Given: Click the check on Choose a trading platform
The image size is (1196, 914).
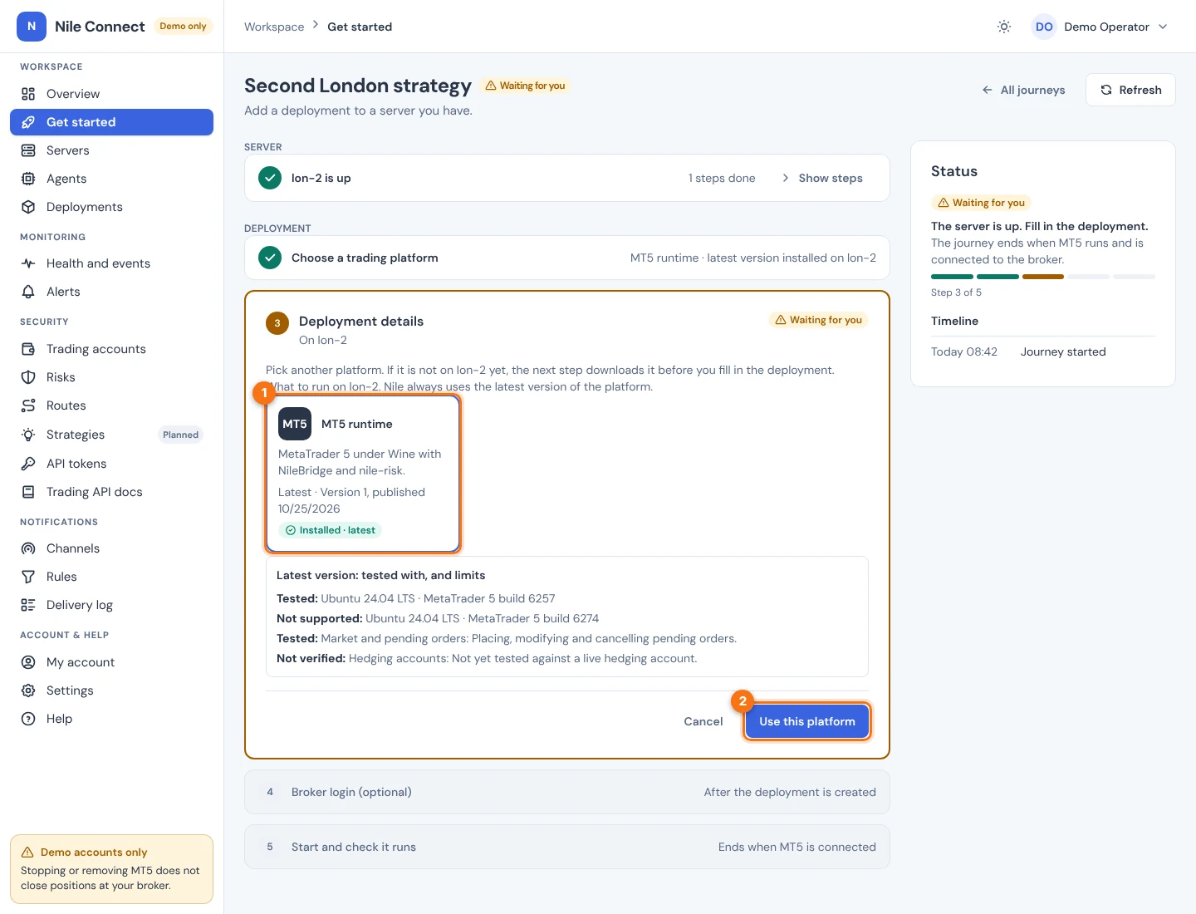Looking at the screenshot, I should coord(270,258).
